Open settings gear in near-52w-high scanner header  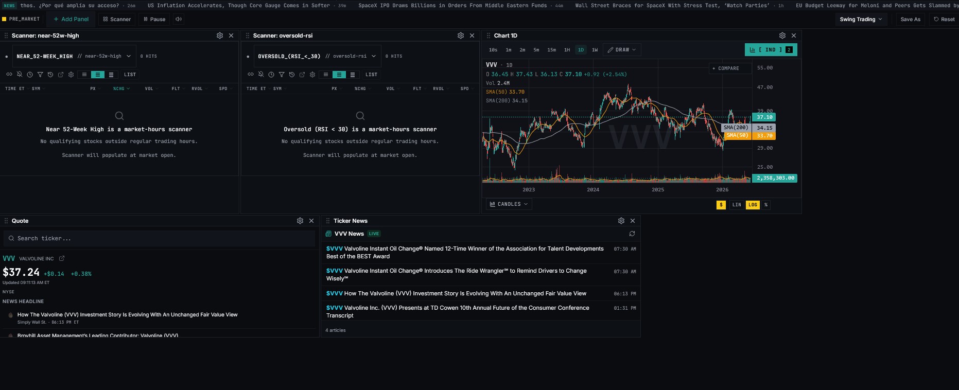220,36
